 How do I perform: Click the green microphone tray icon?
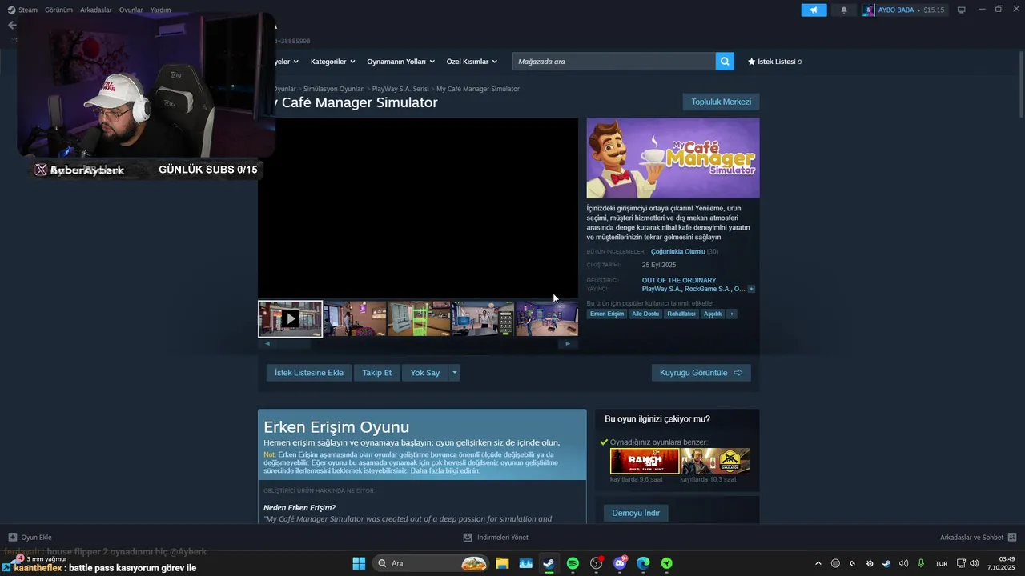(921, 563)
